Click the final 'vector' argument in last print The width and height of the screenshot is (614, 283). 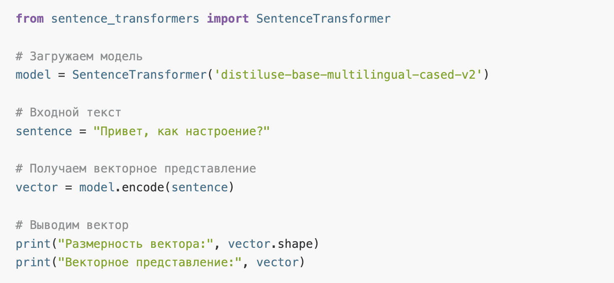[x=277, y=262]
